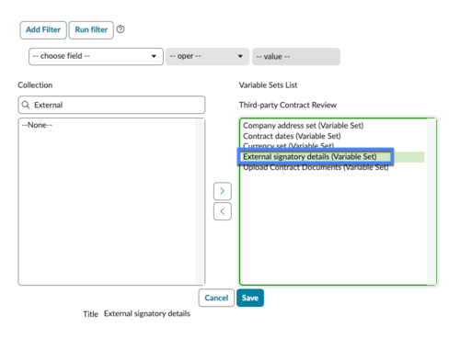This screenshot has width=460, height=338.
Task: Click the Third-party Contract Review label
Action: point(288,105)
